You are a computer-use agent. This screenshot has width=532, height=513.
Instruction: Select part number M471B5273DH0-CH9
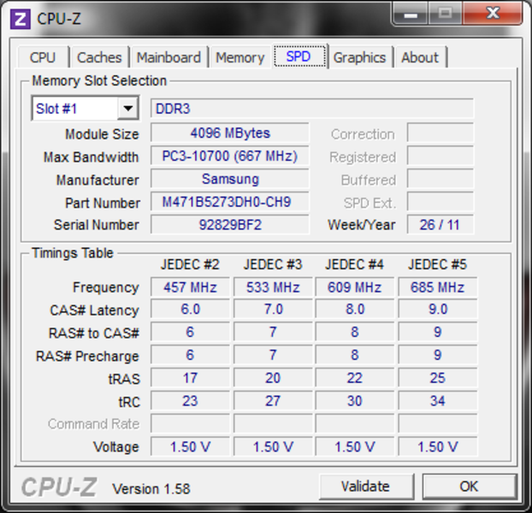coord(230,202)
